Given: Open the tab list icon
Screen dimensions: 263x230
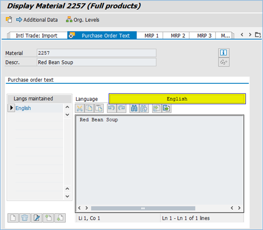Looking at the screenshot, I should tap(258, 35).
